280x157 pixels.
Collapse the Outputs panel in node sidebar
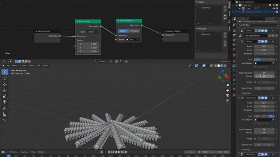point(196,28)
